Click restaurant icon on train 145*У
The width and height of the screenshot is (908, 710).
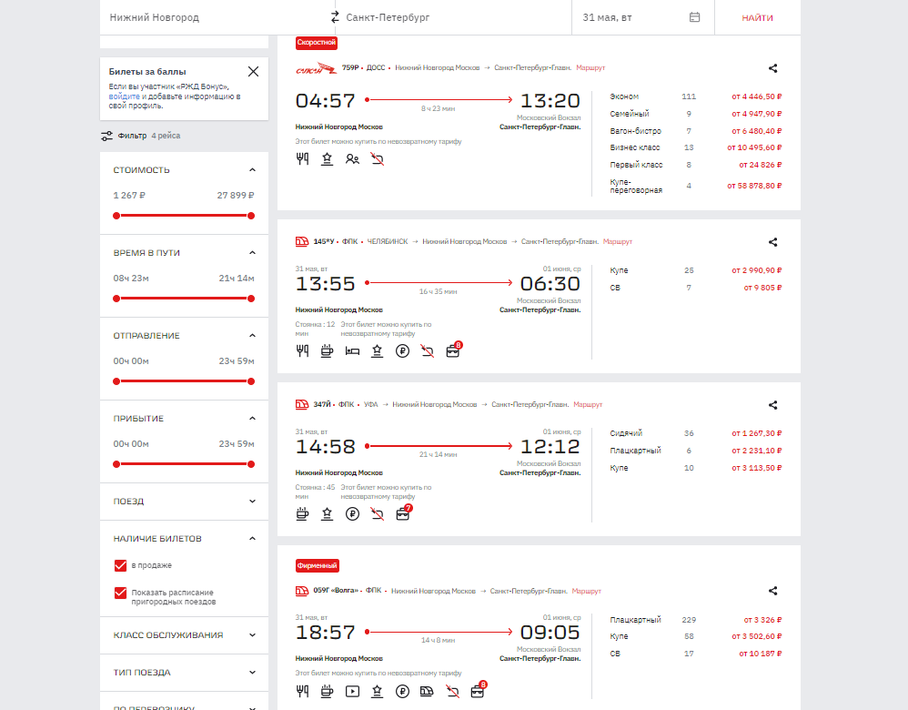[302, 350]
